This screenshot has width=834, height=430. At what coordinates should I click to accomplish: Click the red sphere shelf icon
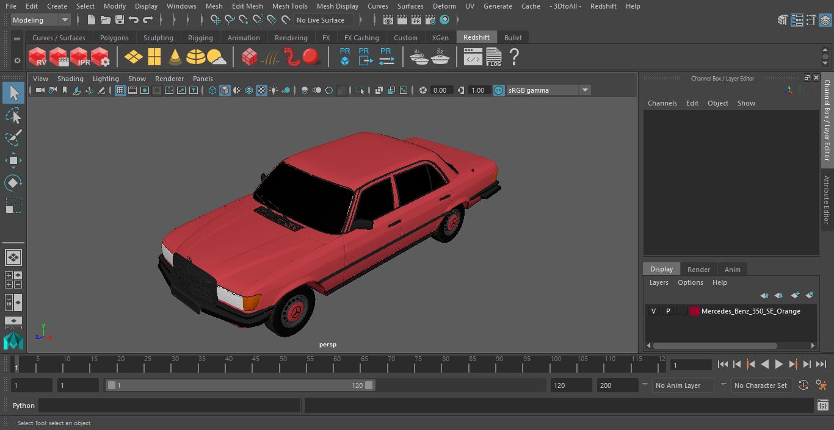[311, 57]
